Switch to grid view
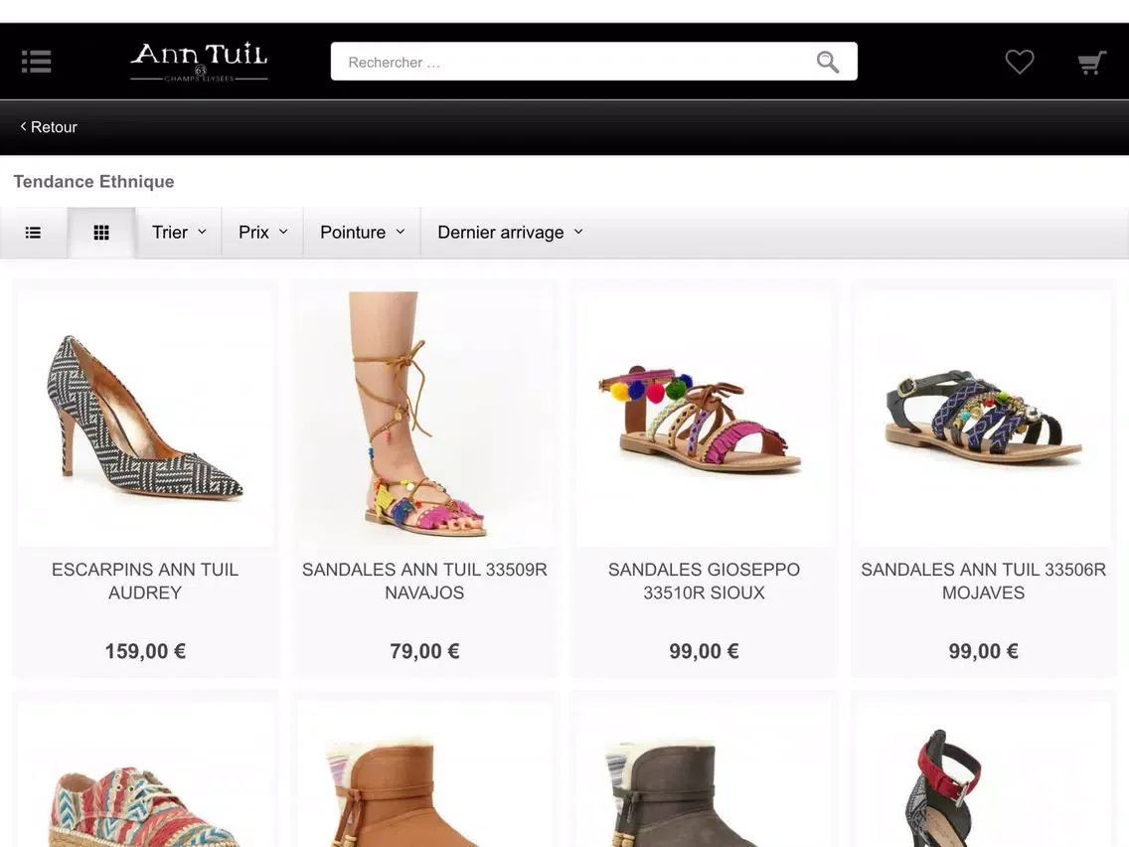 click(101, 233)
